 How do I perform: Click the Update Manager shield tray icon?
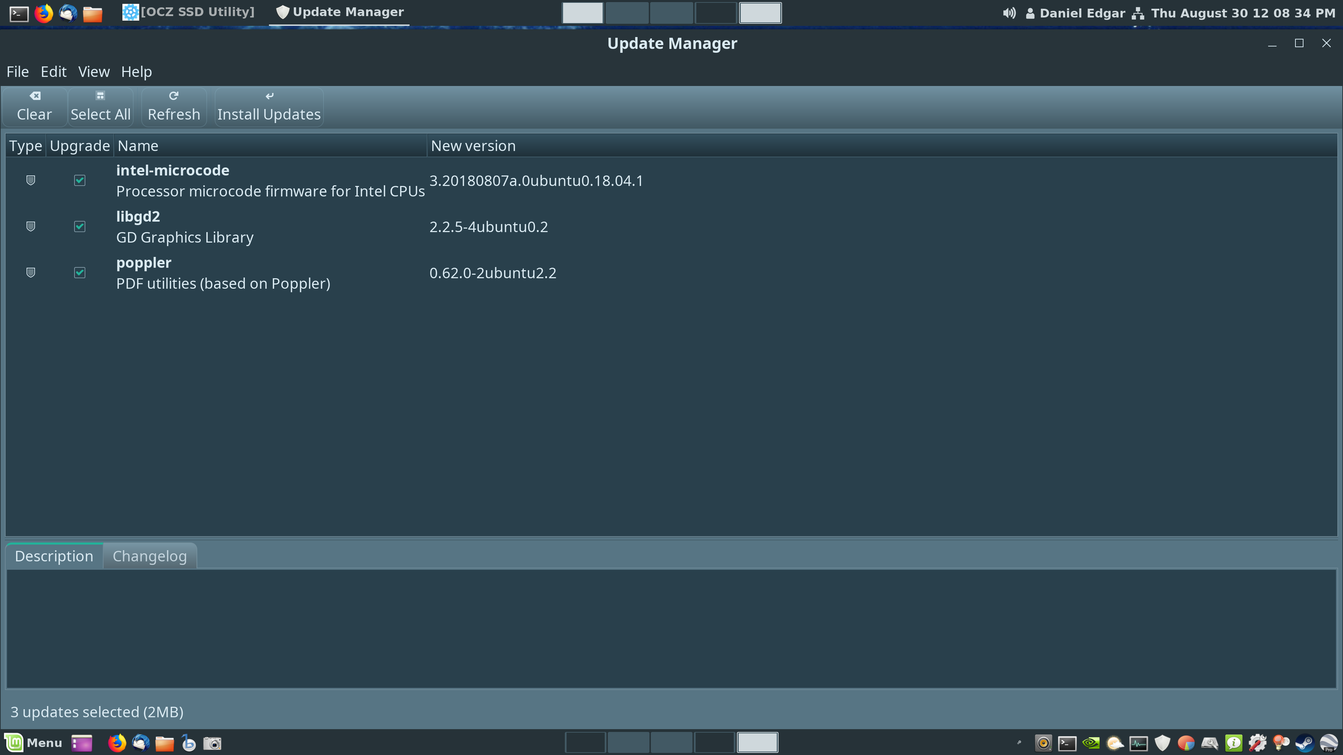coord(1163,743)
